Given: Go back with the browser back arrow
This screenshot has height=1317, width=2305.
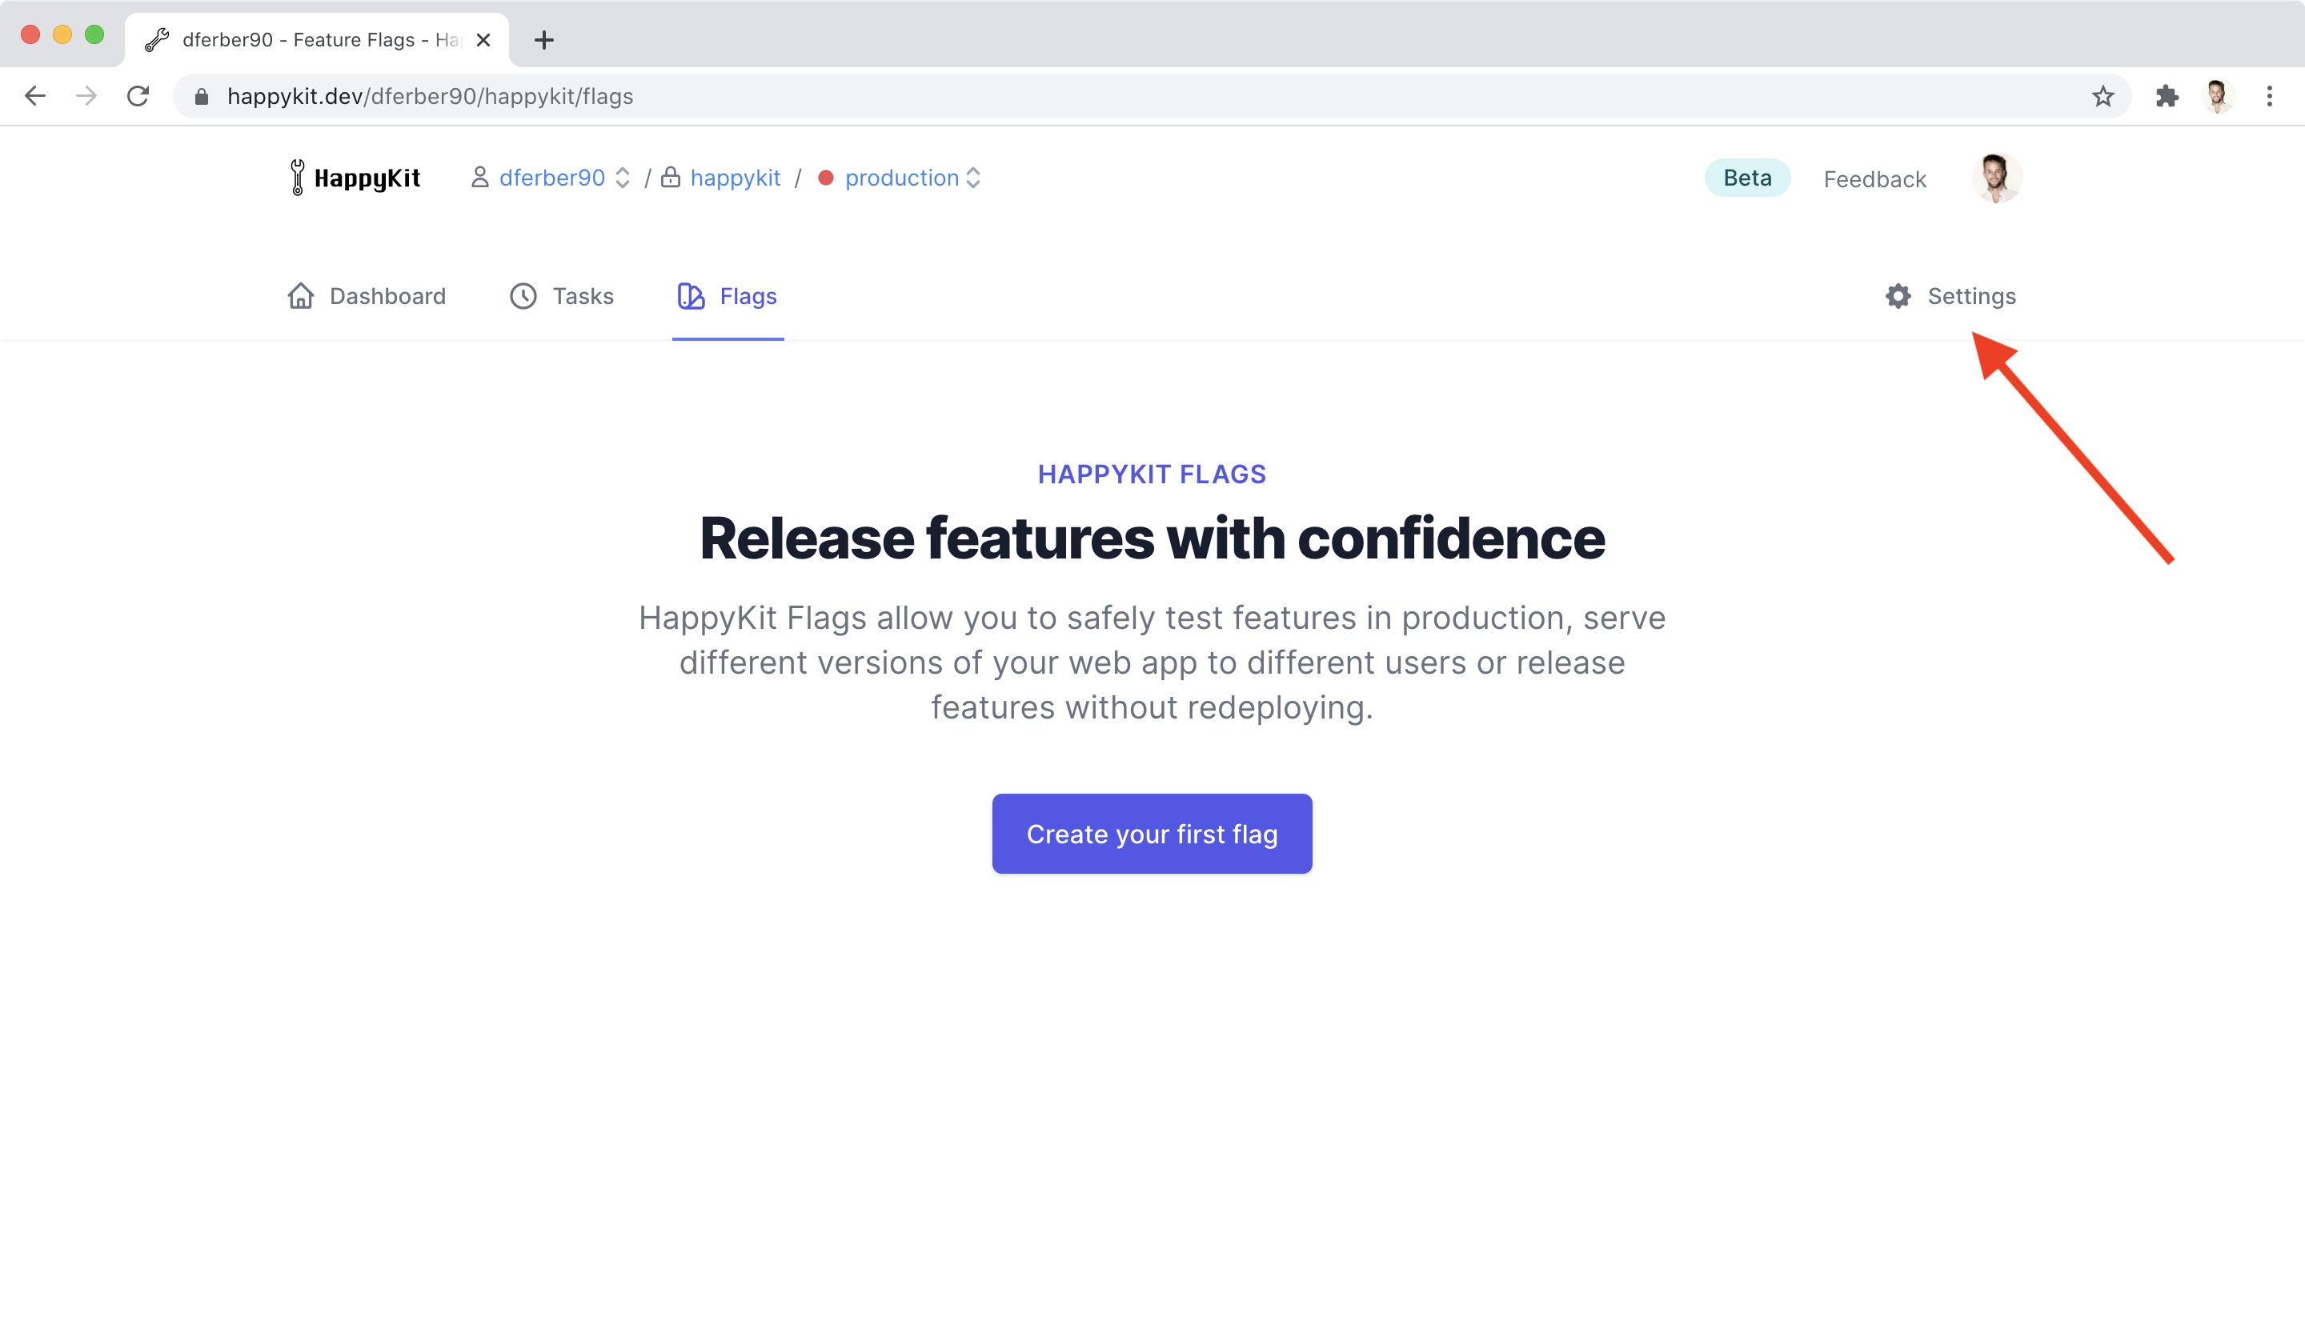Looking at the screenshot, I should (x=35, y=96).
